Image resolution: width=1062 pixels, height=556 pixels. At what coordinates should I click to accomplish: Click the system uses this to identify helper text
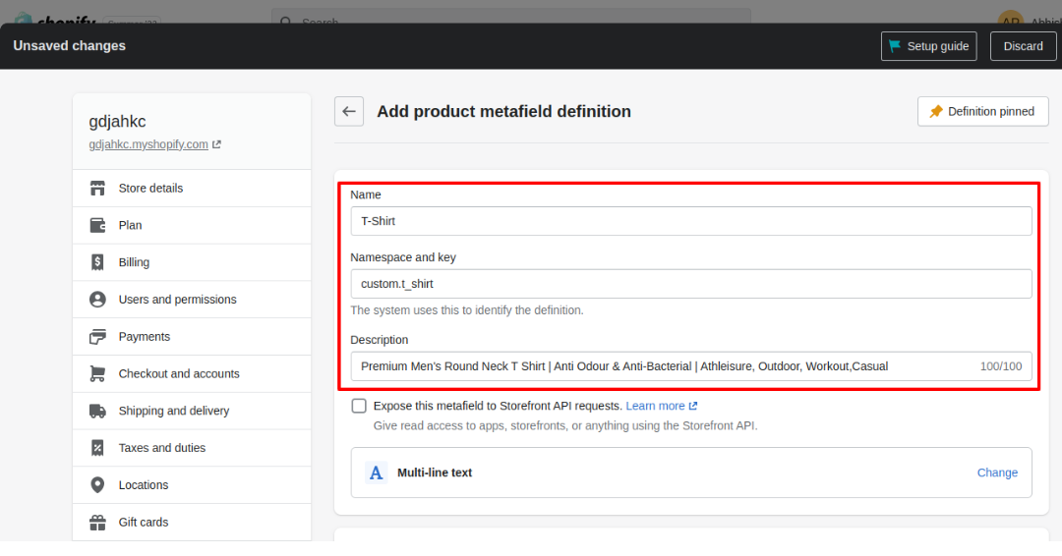[467, 310]
